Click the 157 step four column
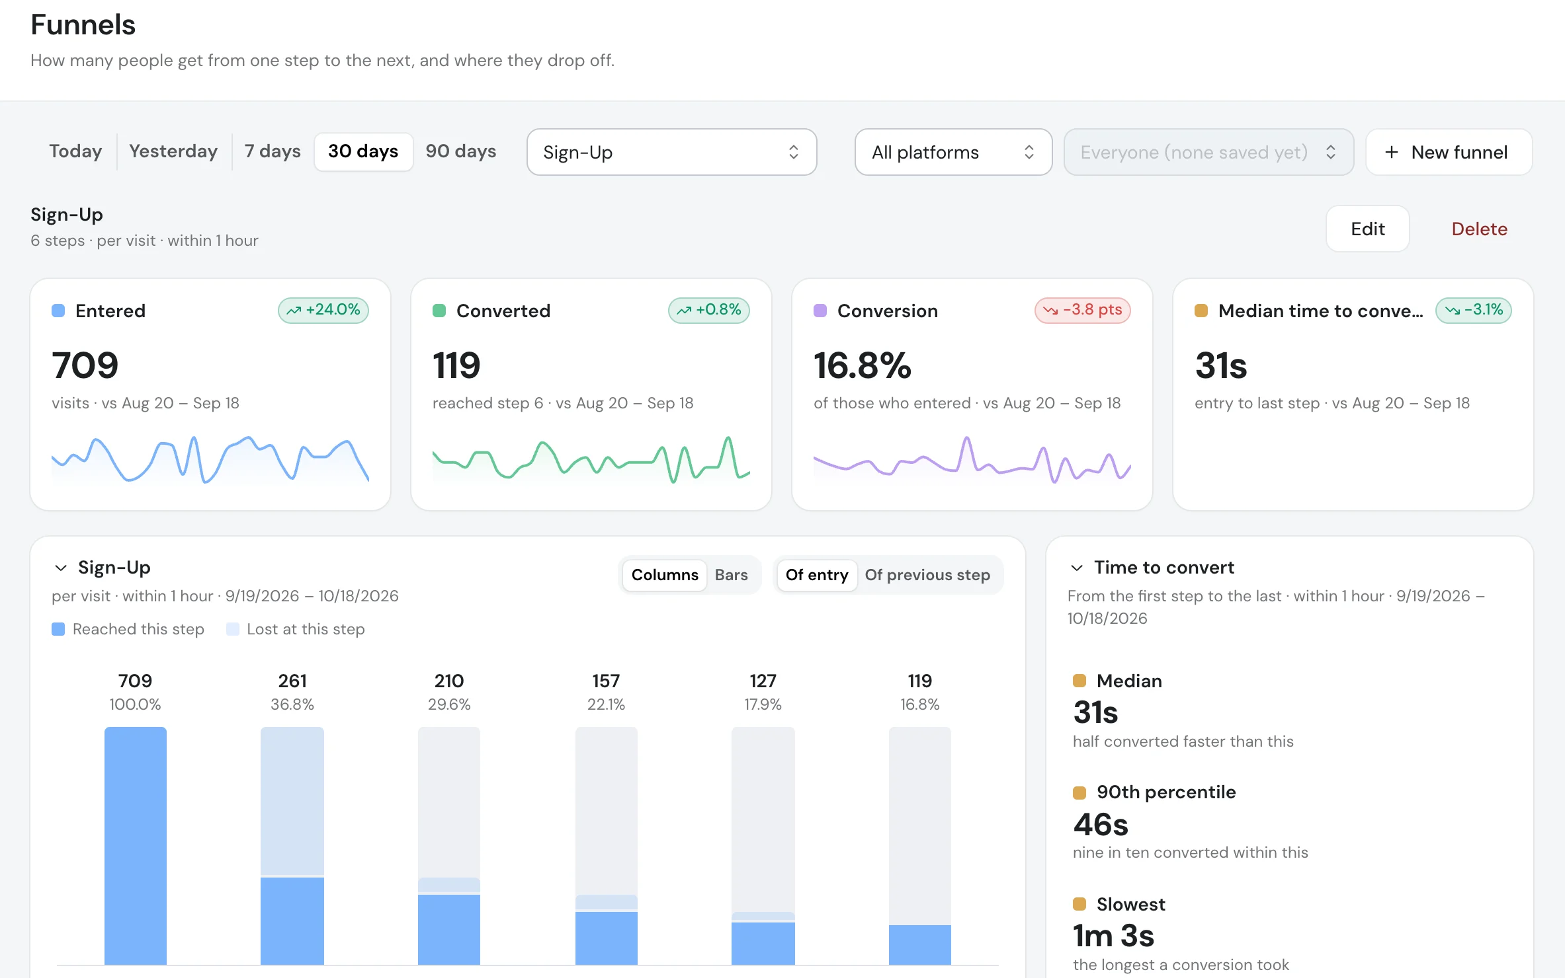1565x978 pixels. (x=607, y=846)
